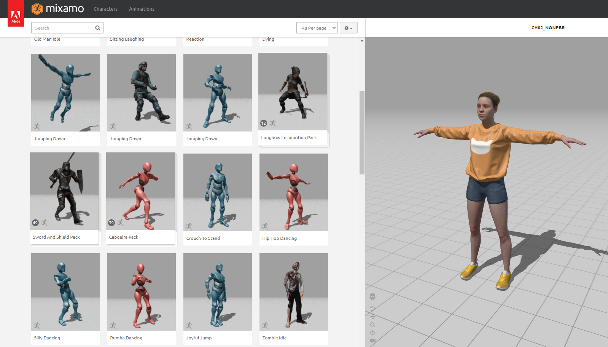Select the pan (four-arrow move) icon in the viewer

click(x=372, y=317)
